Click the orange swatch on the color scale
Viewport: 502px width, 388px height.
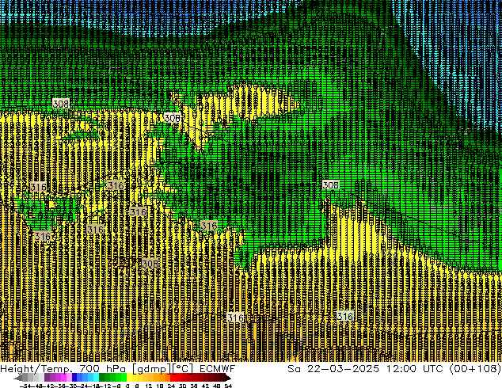pyautogui.click(x=162, y=378)
